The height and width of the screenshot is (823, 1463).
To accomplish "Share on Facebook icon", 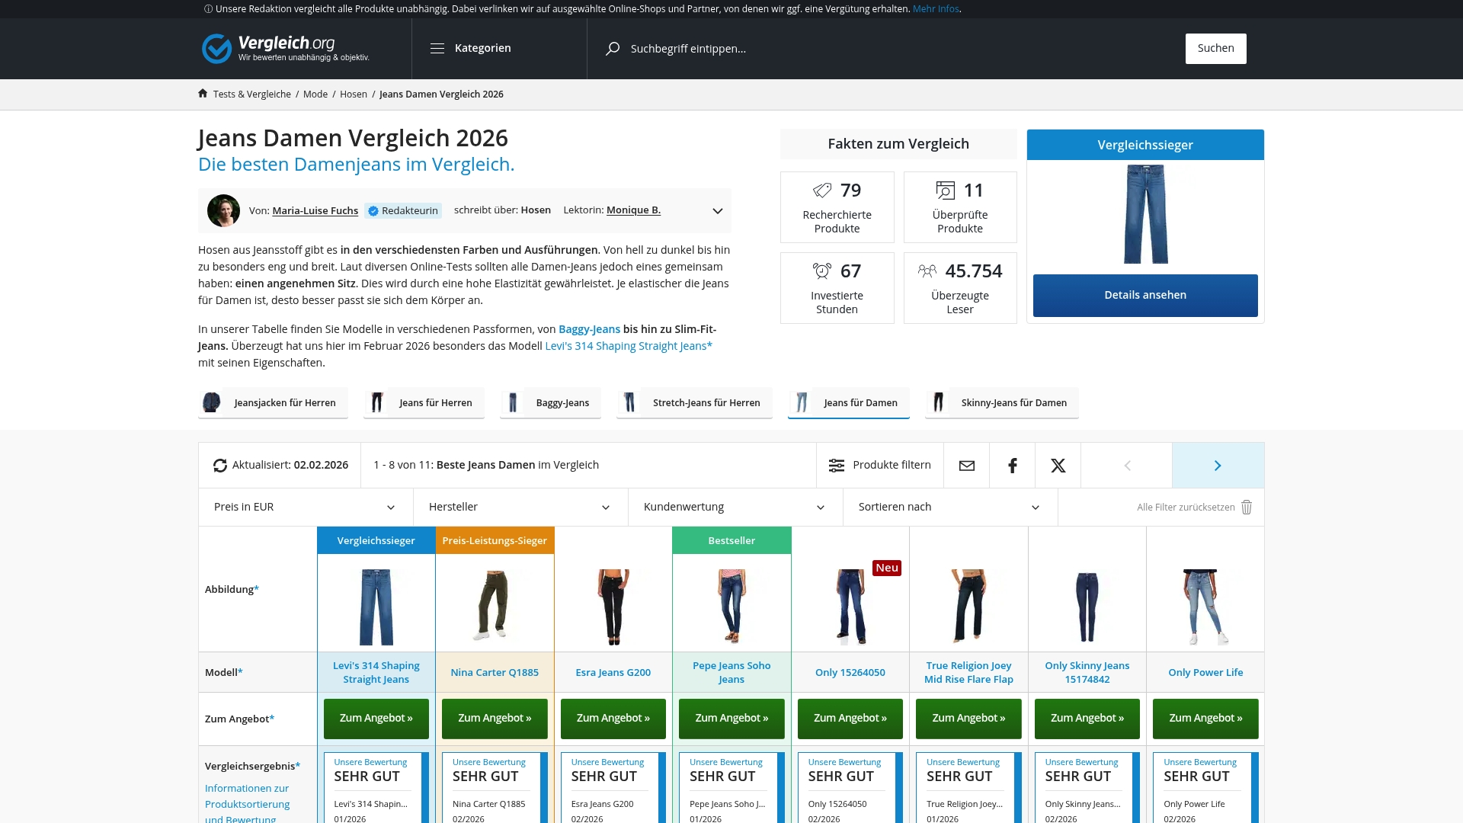I will 1012,466.
